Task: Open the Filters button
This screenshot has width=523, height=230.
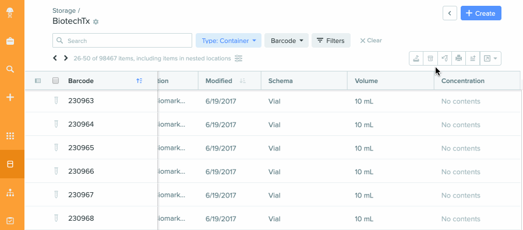Action: pos(331,41)
